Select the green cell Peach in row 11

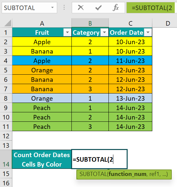tap(42, 126)
